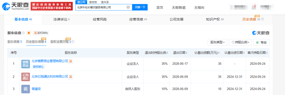Image resolution: width=285 pixels, height=95 pixels.
Task: Select the 查公司 search mode tab
Action: tap(81, 2)
